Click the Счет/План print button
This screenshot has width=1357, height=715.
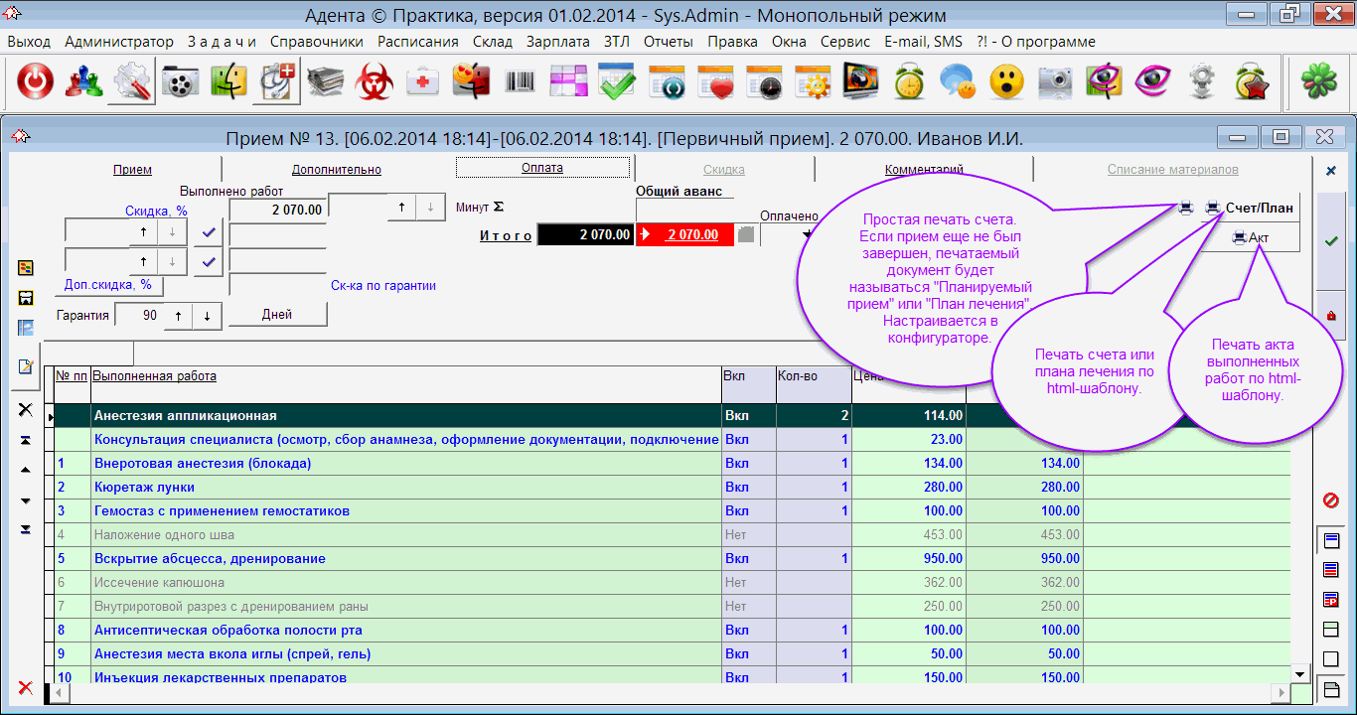1249,209
